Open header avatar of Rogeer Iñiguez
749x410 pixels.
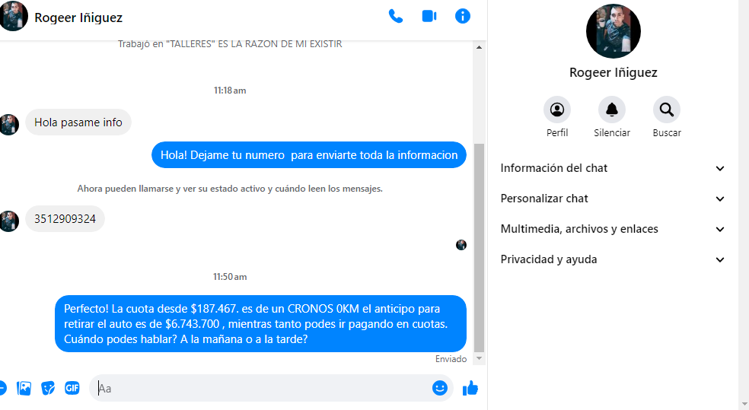(14, 17)
